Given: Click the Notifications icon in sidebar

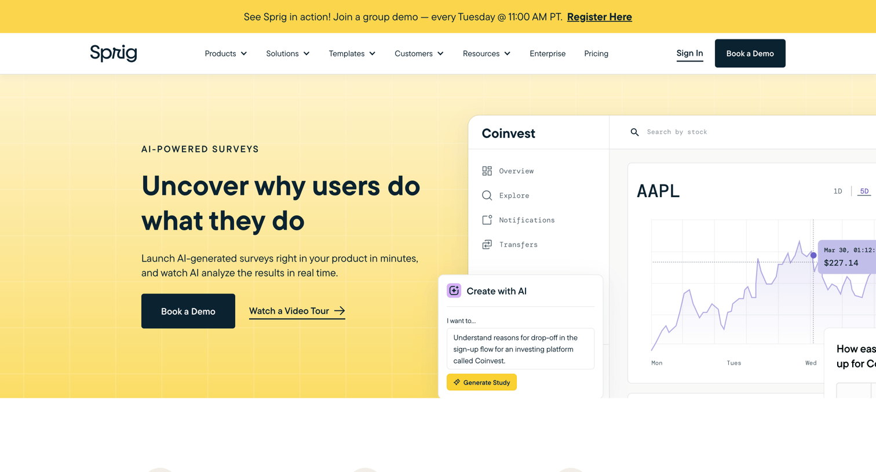Looking at the screenshot, I should coord(487,220).
